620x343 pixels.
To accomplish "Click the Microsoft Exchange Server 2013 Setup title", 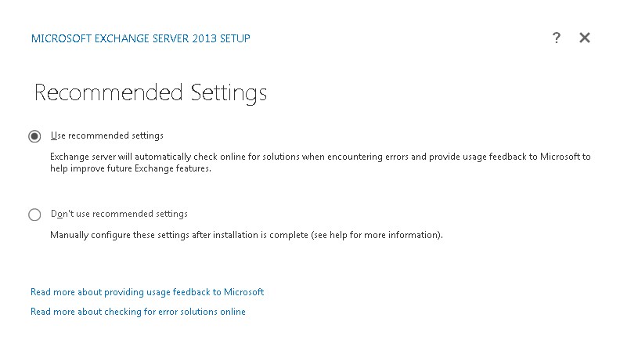I will pyautogui.click(x=141, y=38).
